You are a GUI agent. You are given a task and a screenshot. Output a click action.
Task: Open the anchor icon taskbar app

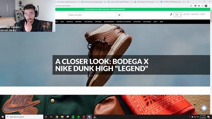95,117
